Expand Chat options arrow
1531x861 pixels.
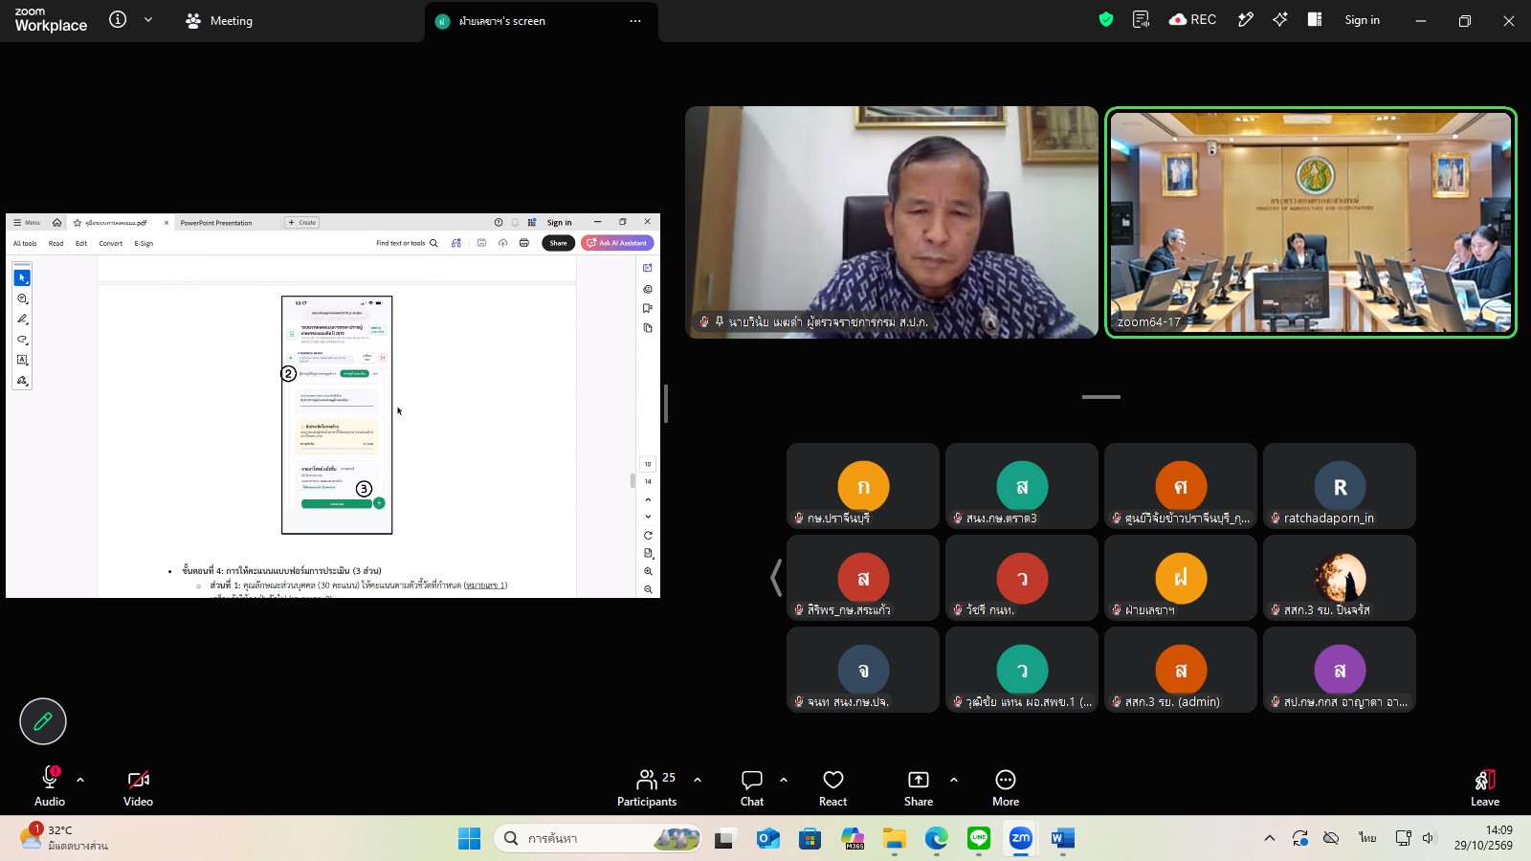tap(784, 780)
